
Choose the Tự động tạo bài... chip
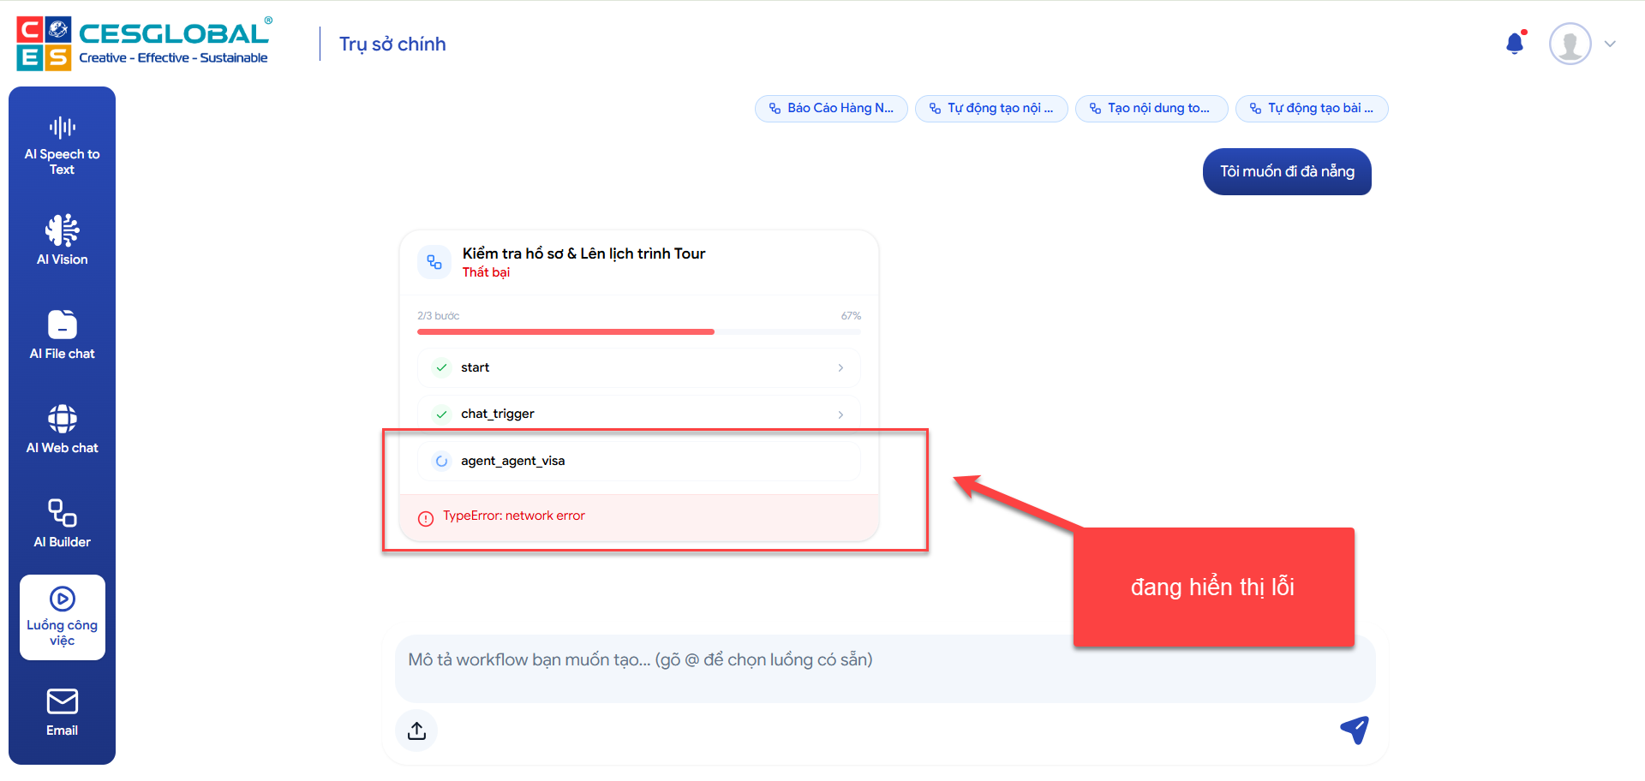(1312, 109)
